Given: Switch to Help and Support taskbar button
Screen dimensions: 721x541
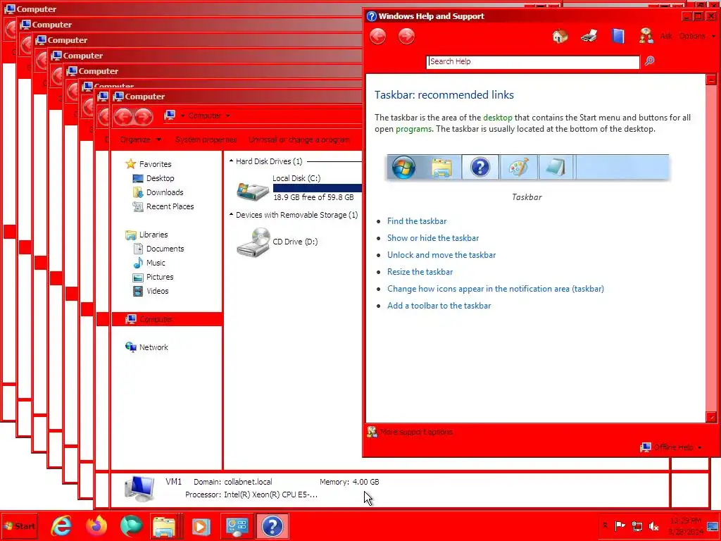Looking at the screenshot, I should coord(272,526).
